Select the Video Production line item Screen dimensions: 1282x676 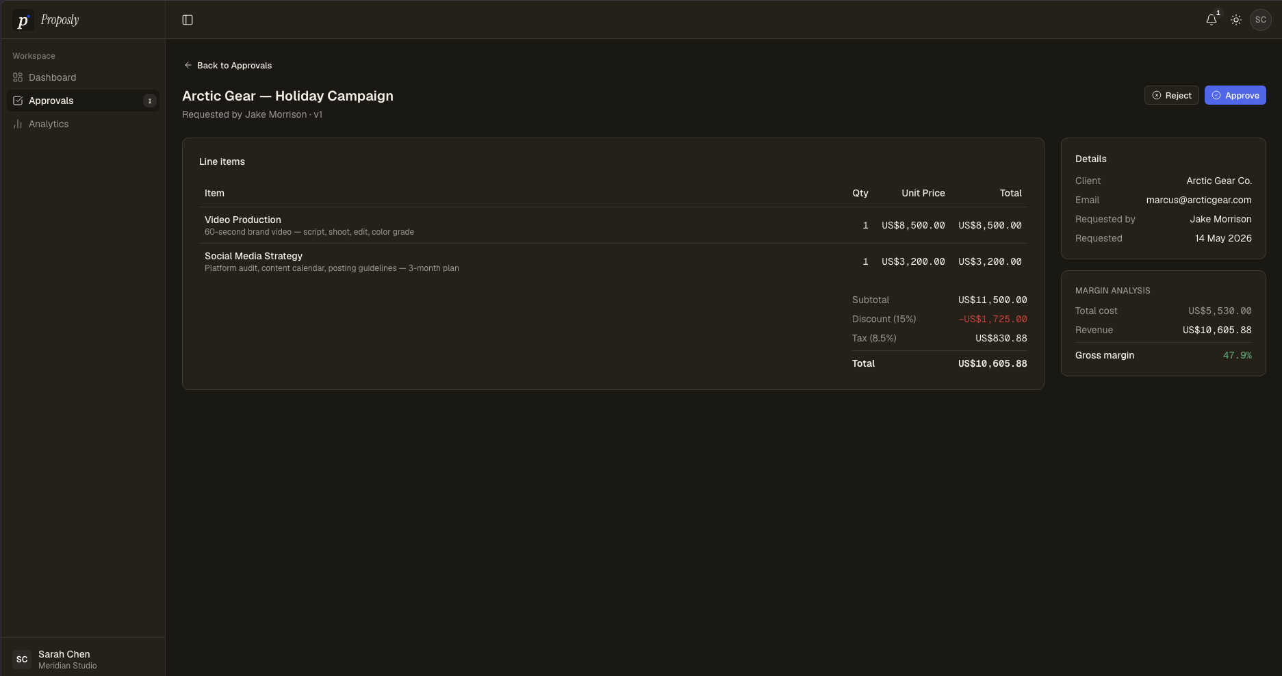[x=613, y=225]
